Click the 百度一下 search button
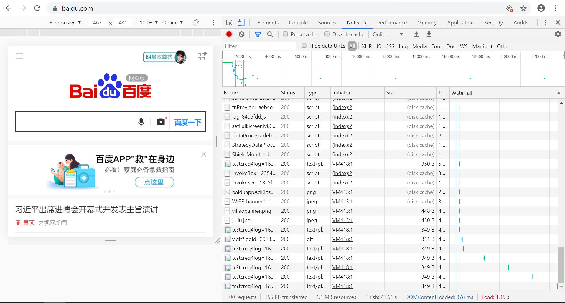The height and width of the screenshot is (303, 565). (188, 122)
